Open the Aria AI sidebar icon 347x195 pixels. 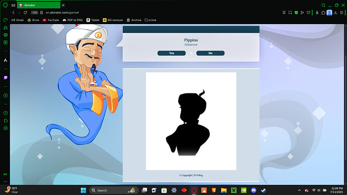pyautogui.click(x=6, y=60)
